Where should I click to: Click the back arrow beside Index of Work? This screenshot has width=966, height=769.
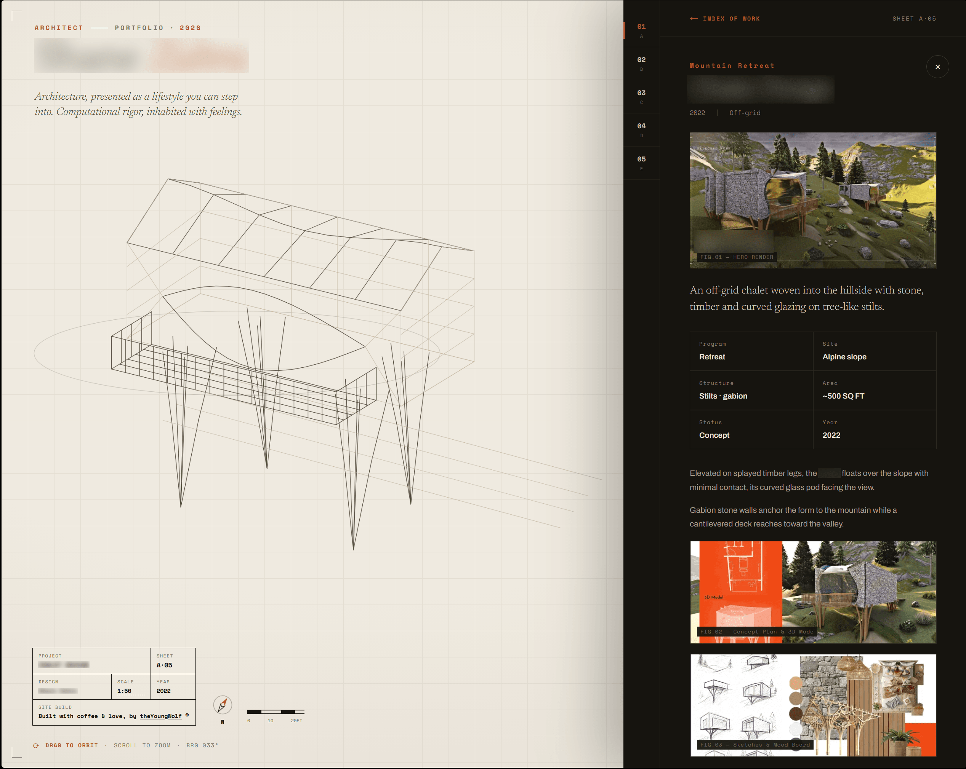point(694,19)
